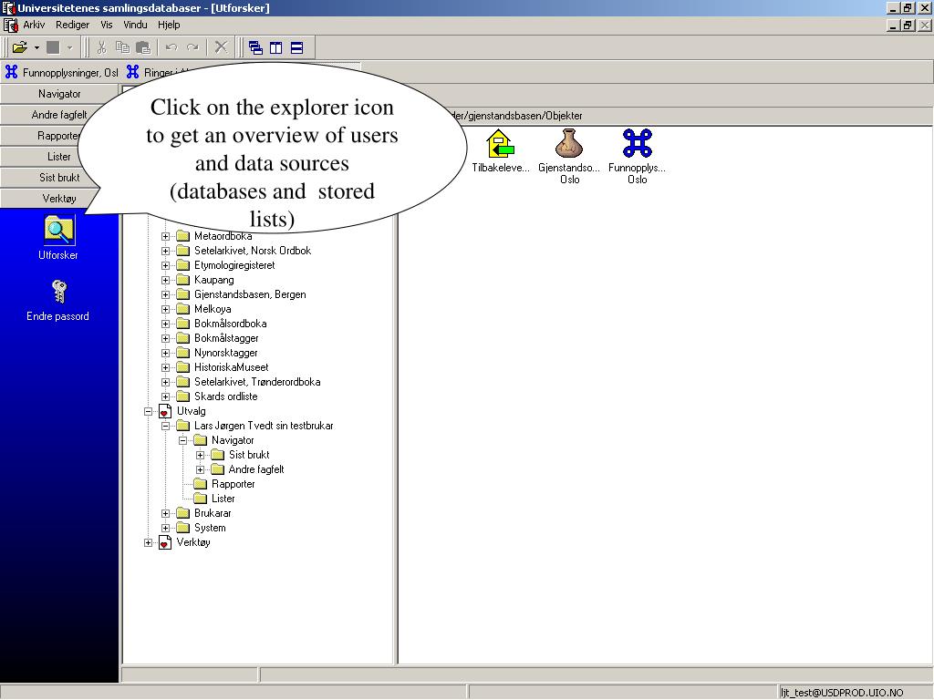Select Bokmålstagger in the tree

pos(226,338)
